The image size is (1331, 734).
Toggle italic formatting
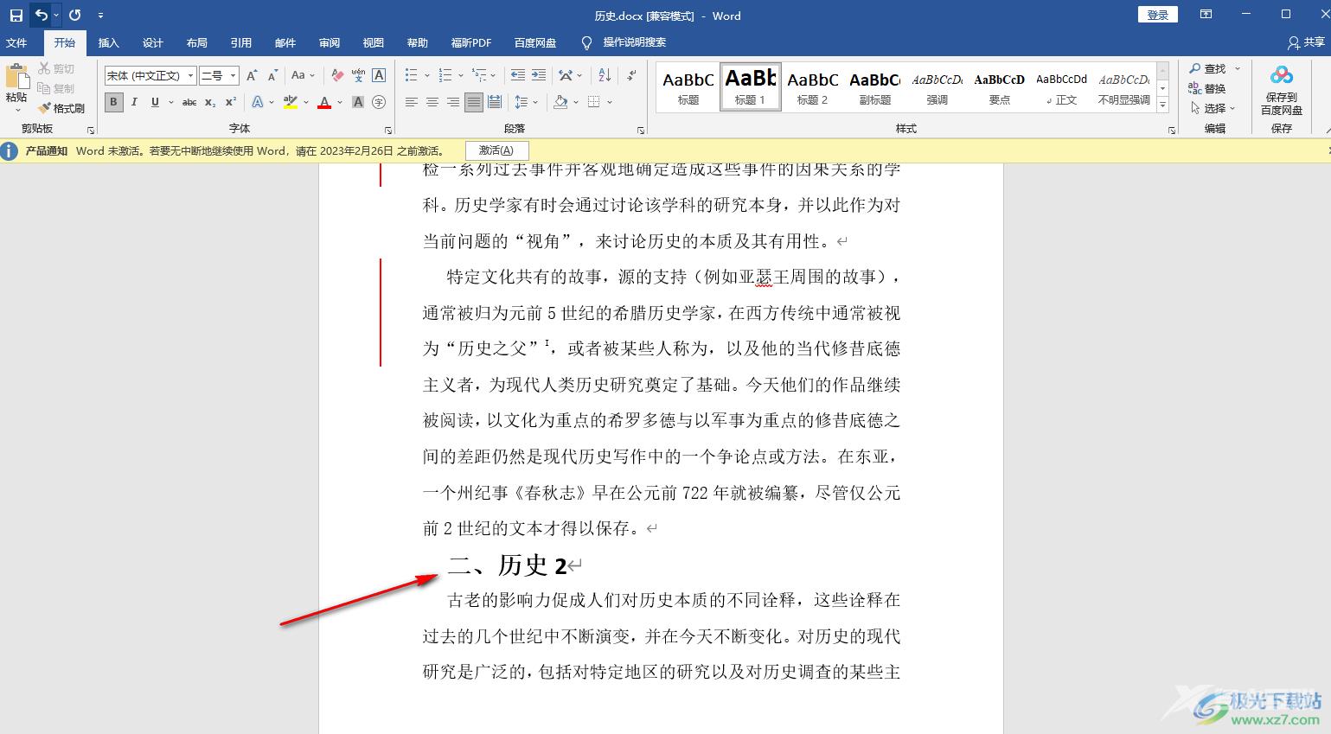pos(134,102)
